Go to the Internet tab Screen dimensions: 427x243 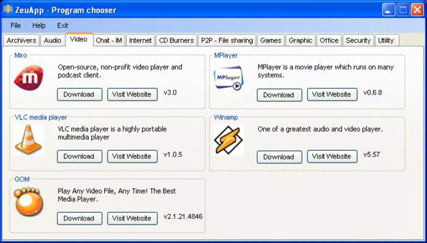(x=140, y=40)
